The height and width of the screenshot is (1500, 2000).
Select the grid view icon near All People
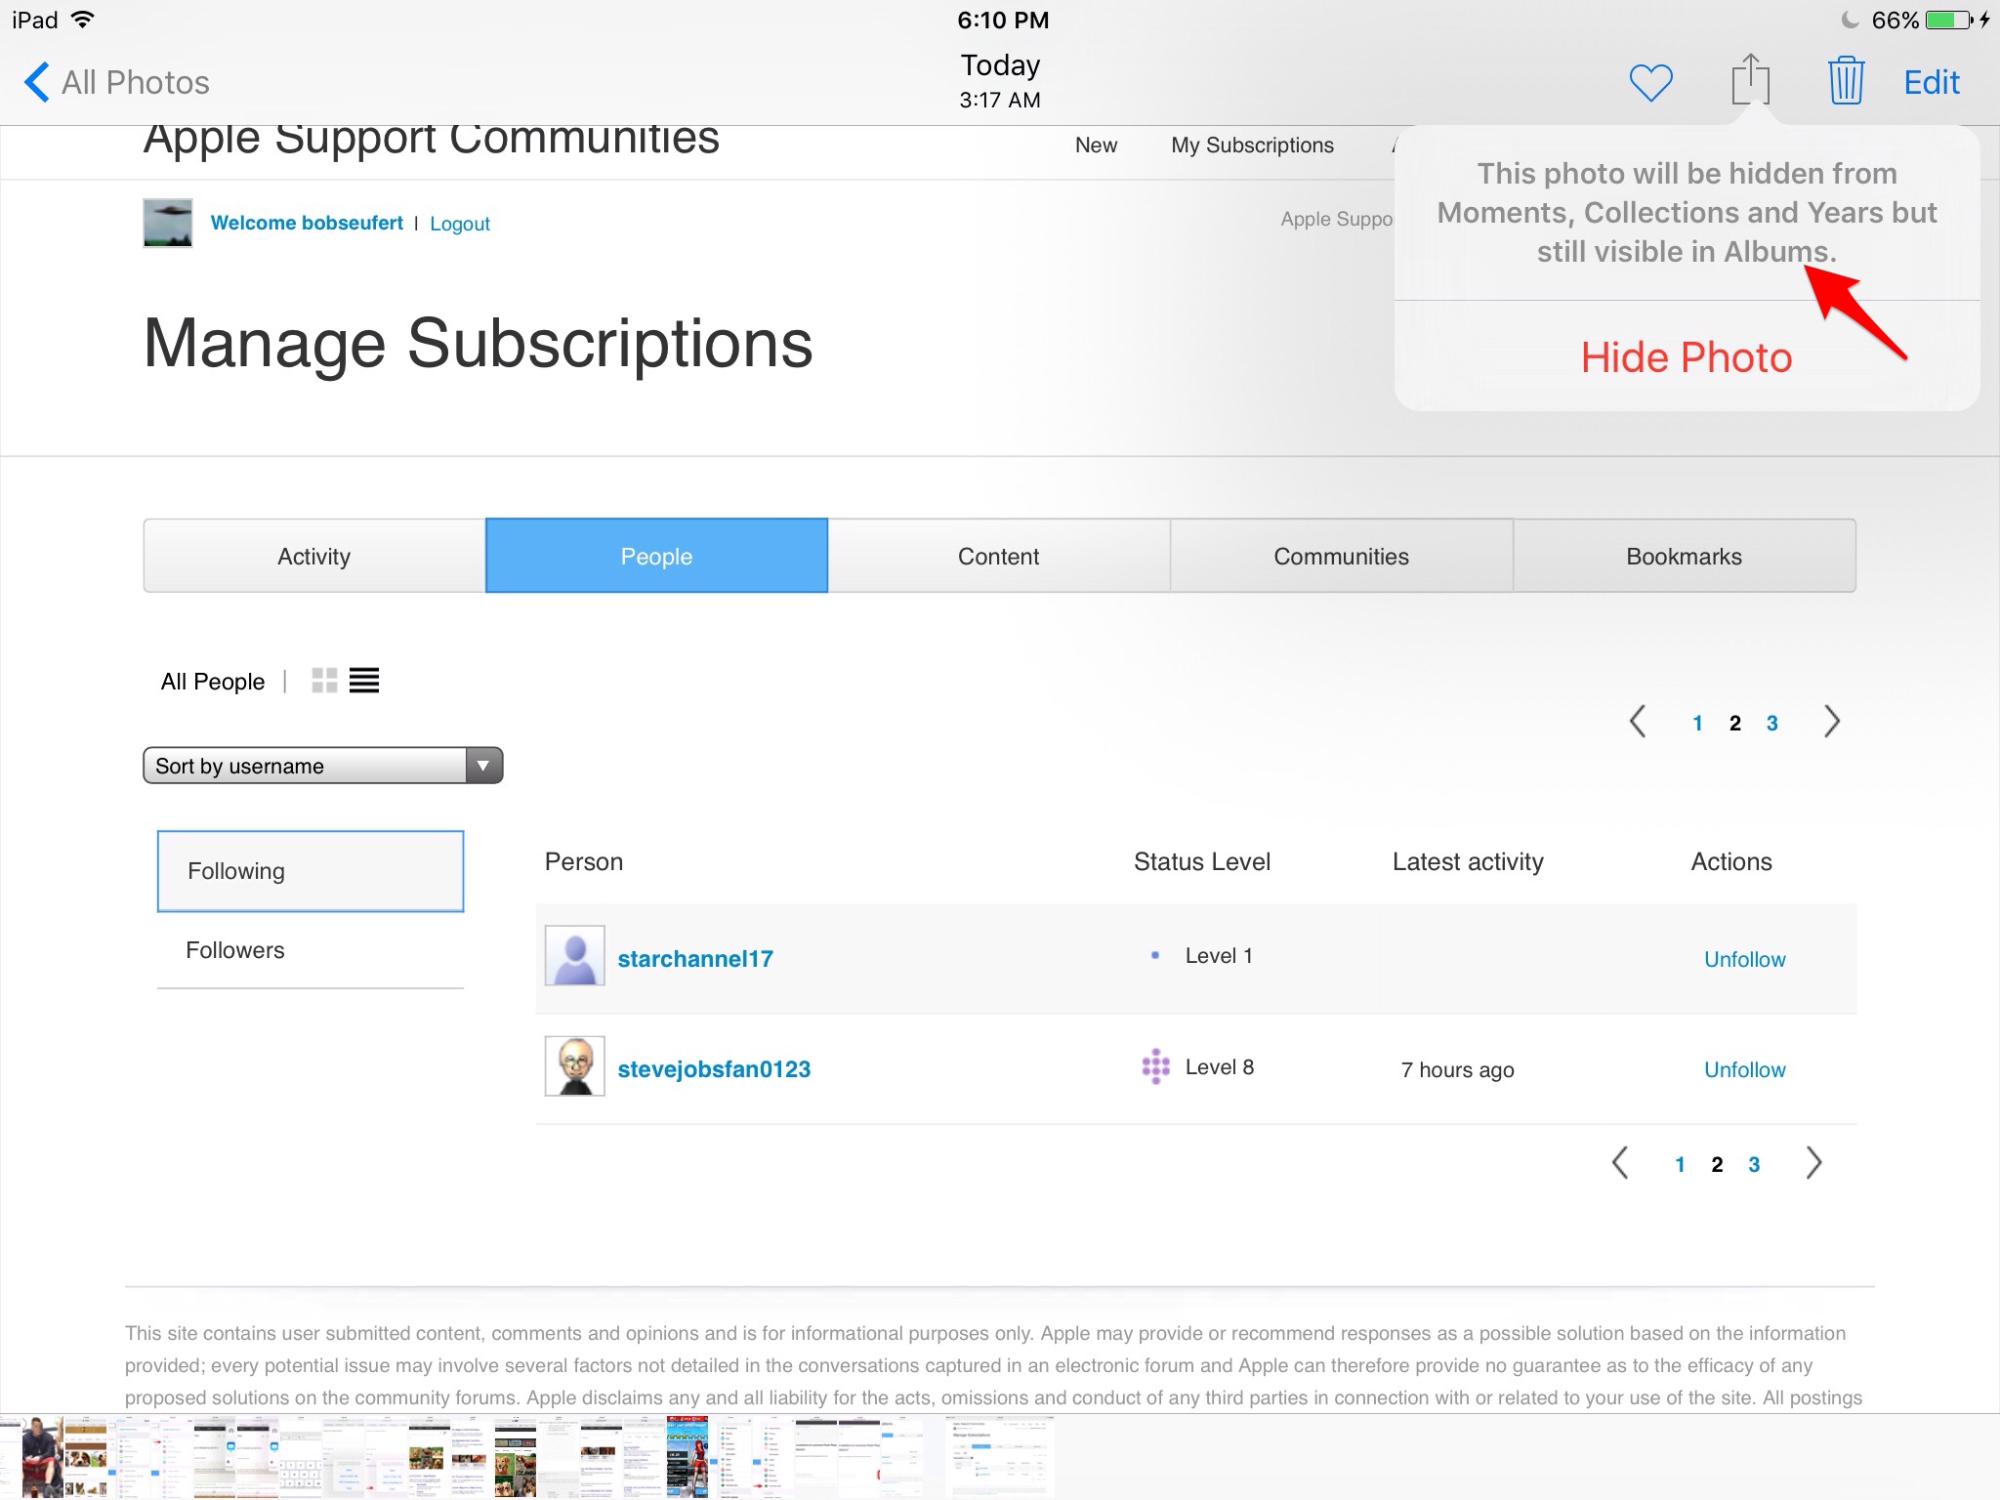324,680
